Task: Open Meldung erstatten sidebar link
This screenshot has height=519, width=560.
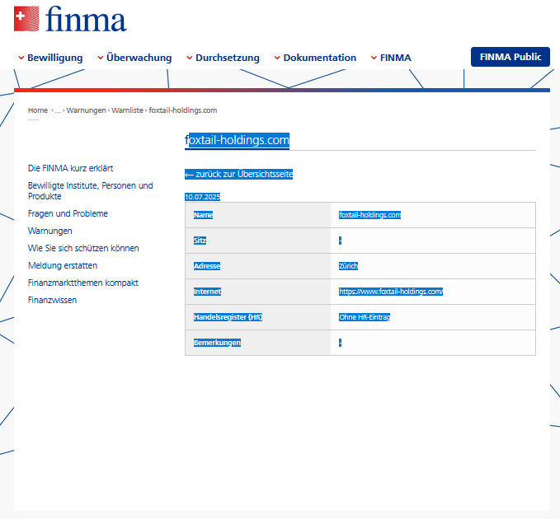Action: click(x=63, y=265)
